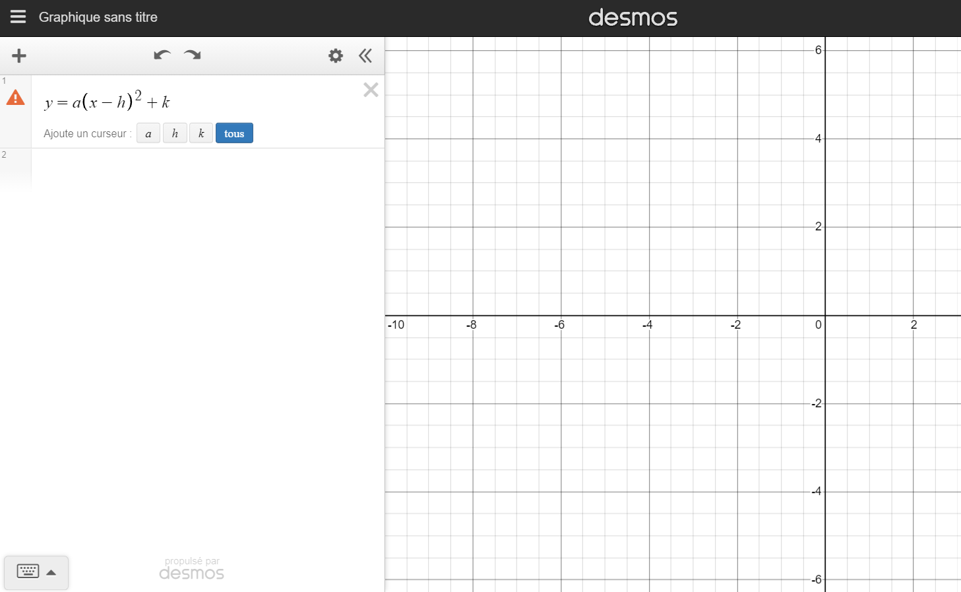Redo the last undone action

click(x=193, y=55)
